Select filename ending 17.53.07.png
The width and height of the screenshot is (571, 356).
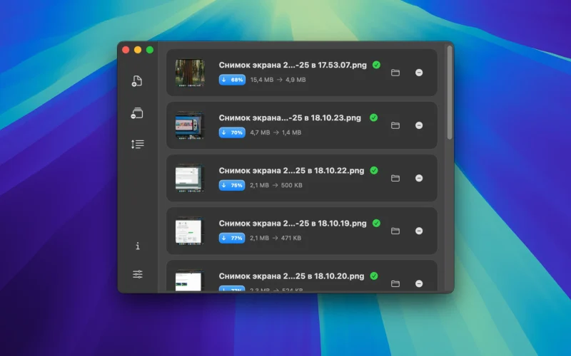(x=293, y=65)
